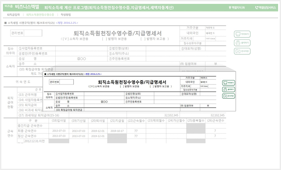Click the 퇴직소득원천징수영수증/지급명세서 title in the magnified inset
Screen dimensions: 281x170
[132, 82]
